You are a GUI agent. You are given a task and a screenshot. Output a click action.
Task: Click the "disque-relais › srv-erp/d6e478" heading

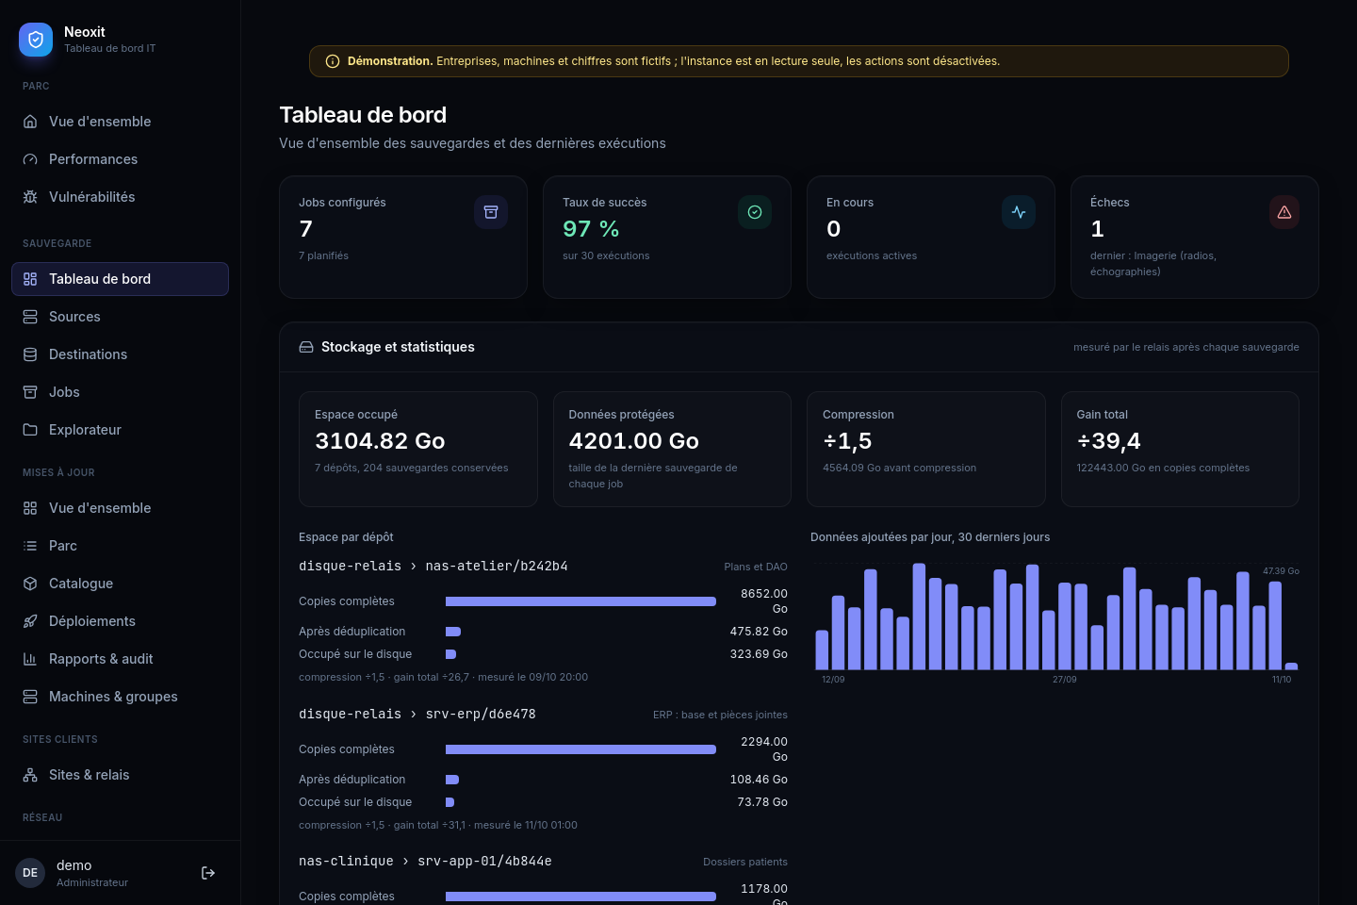pyautogui.click(x=417, y=715)
